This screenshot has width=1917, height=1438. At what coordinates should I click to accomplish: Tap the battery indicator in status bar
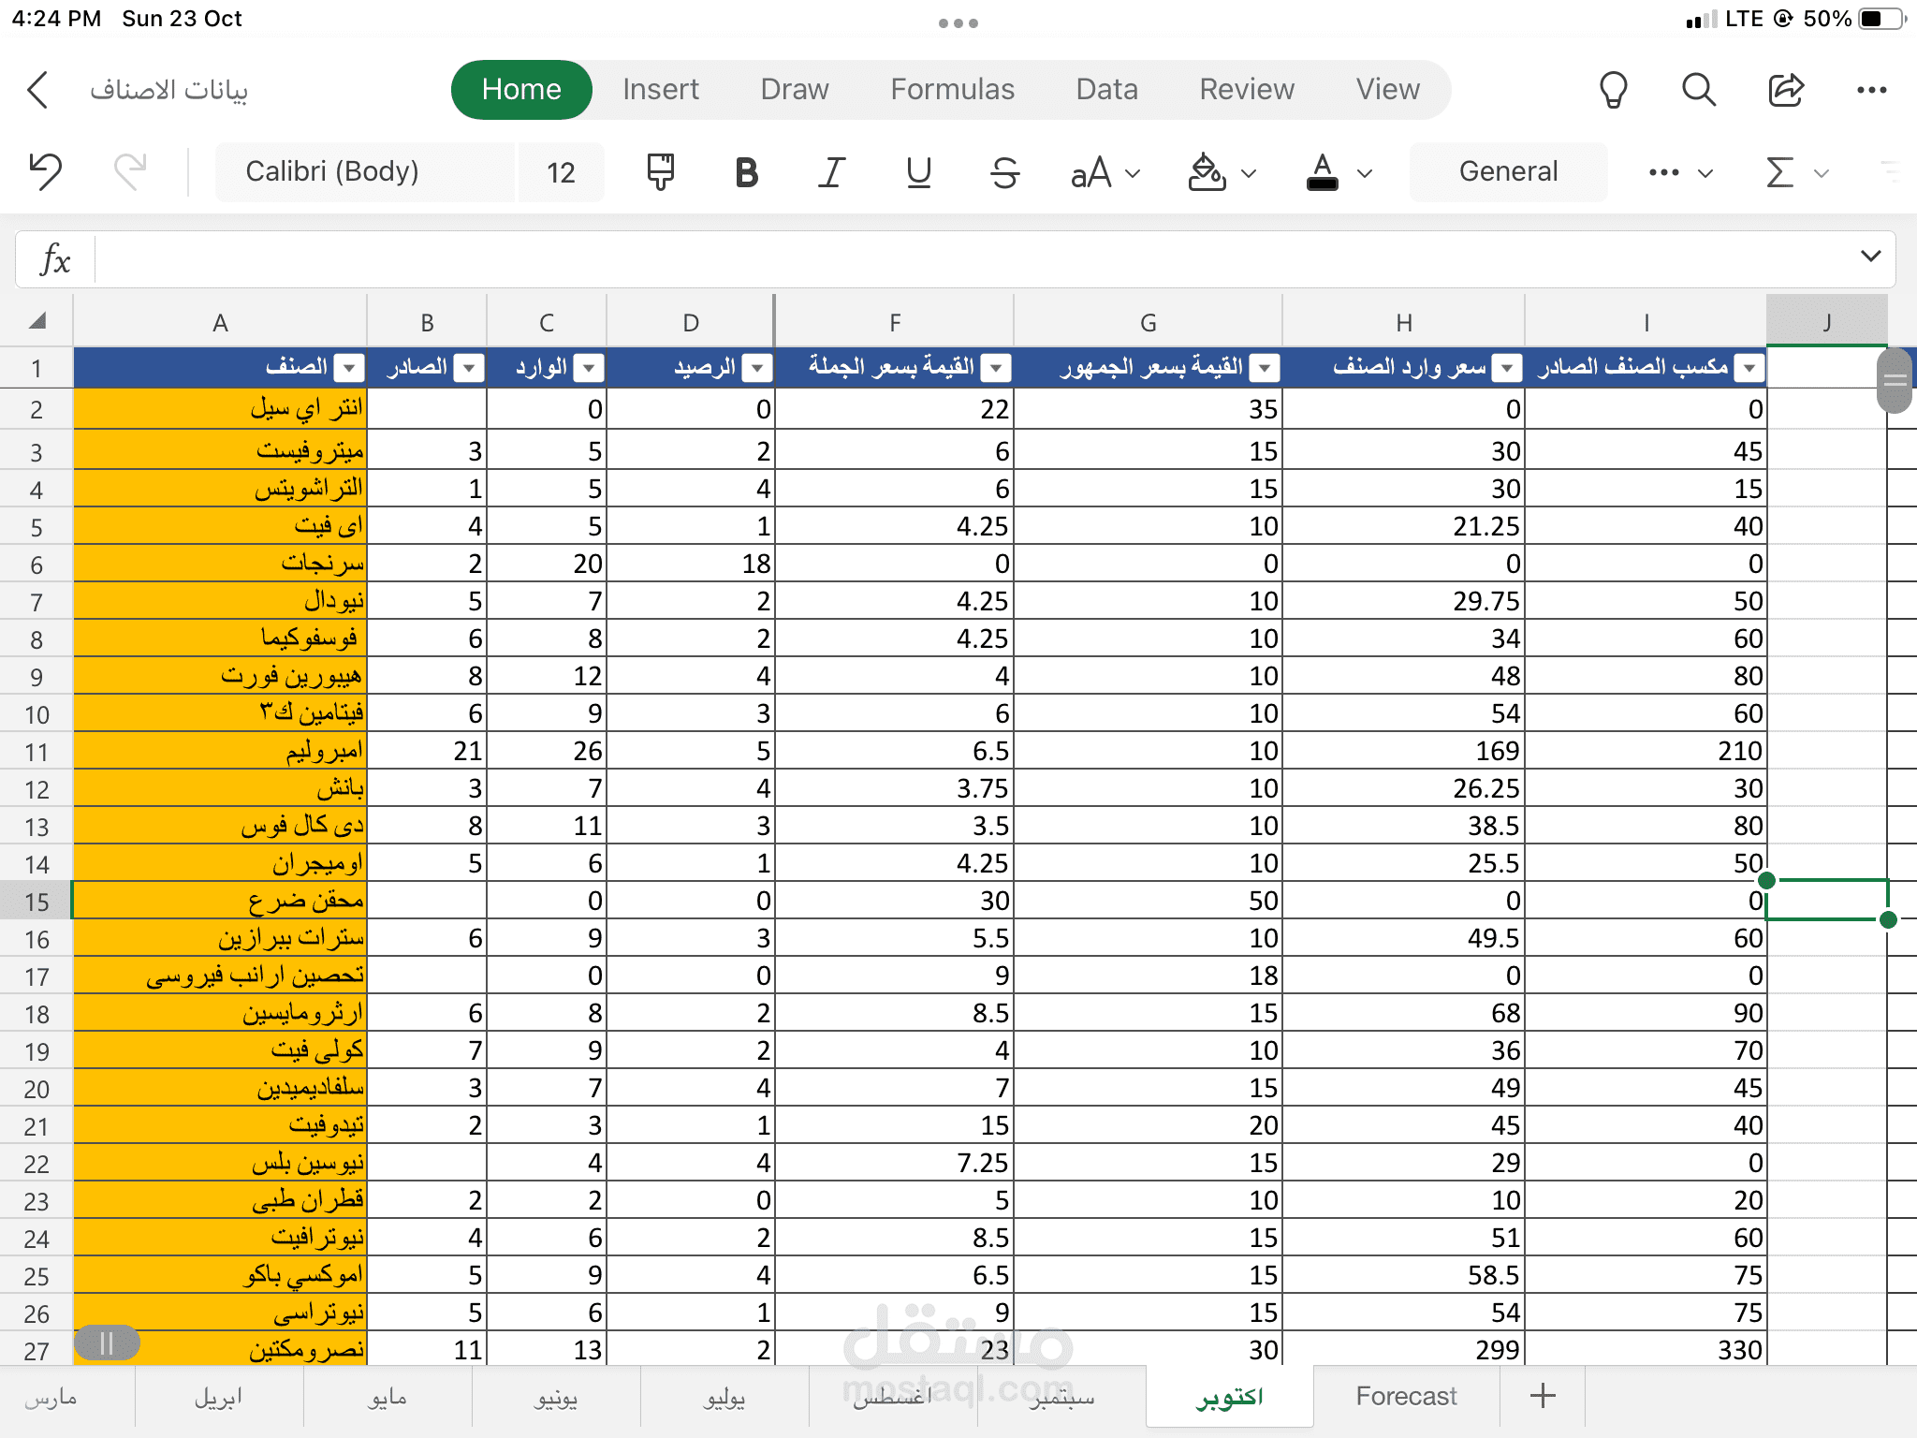tap(1883, 19)
